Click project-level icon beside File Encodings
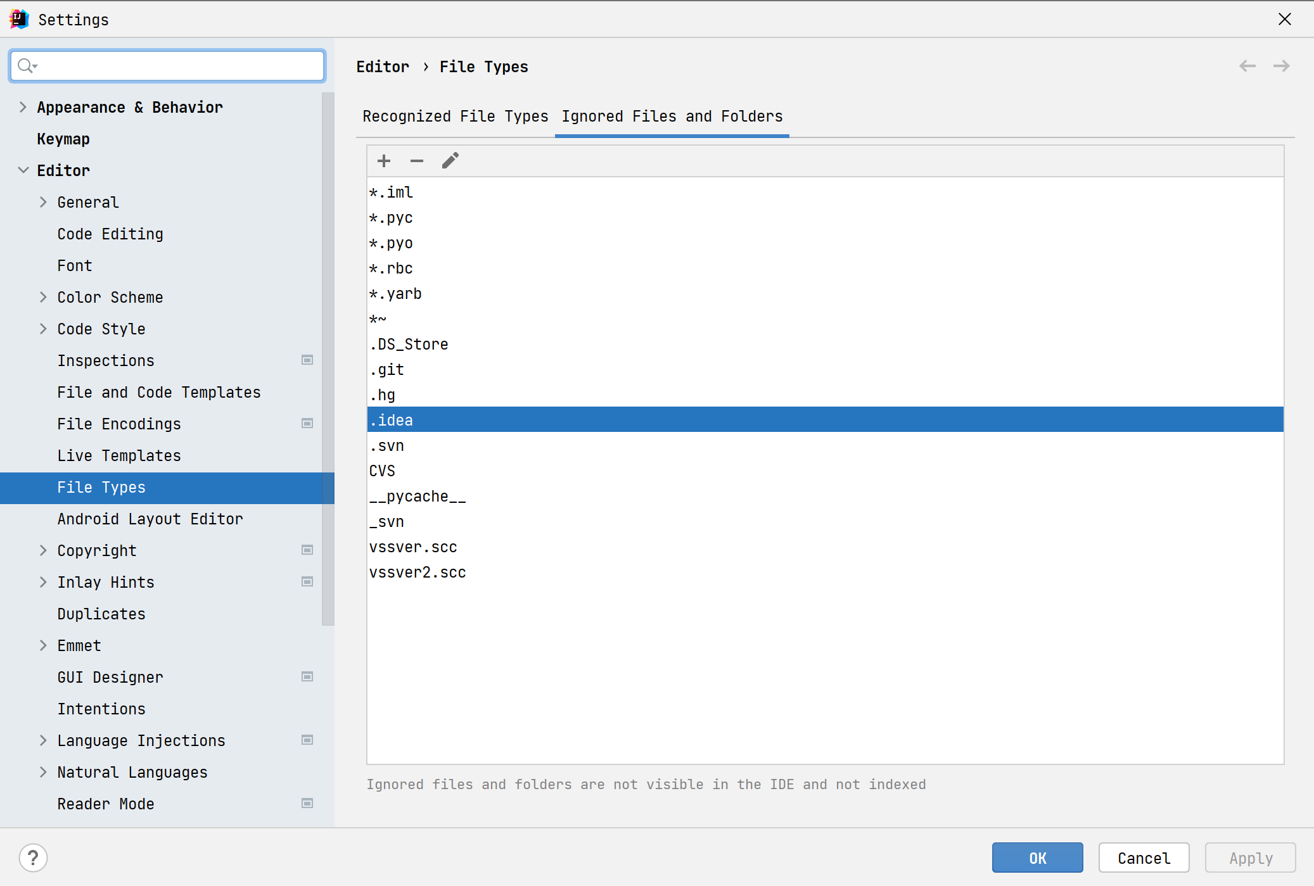The height and width of the screenshot is (886, 1314). [307, 424]
